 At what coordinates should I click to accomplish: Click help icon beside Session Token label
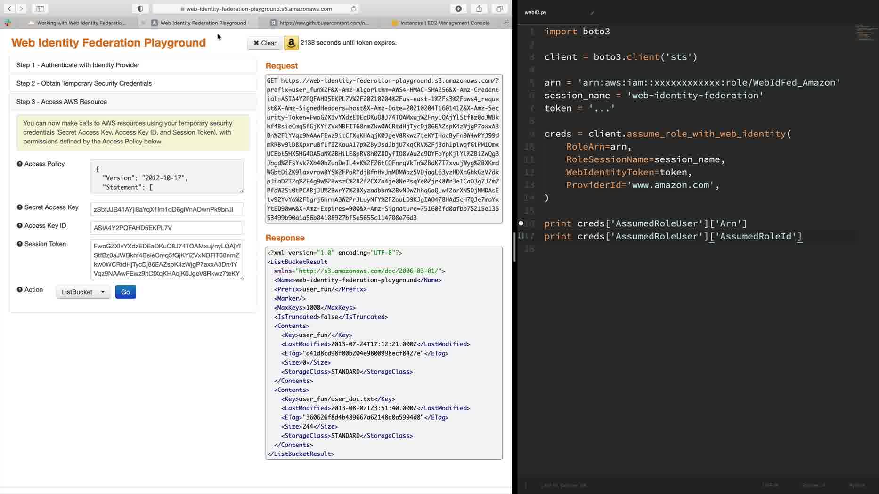pos(20,244)
